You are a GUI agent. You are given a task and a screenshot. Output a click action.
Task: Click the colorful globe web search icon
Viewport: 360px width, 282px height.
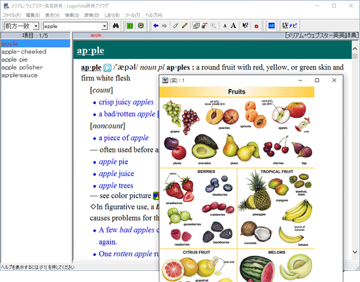pyautogui.click(x=141, y=26)
